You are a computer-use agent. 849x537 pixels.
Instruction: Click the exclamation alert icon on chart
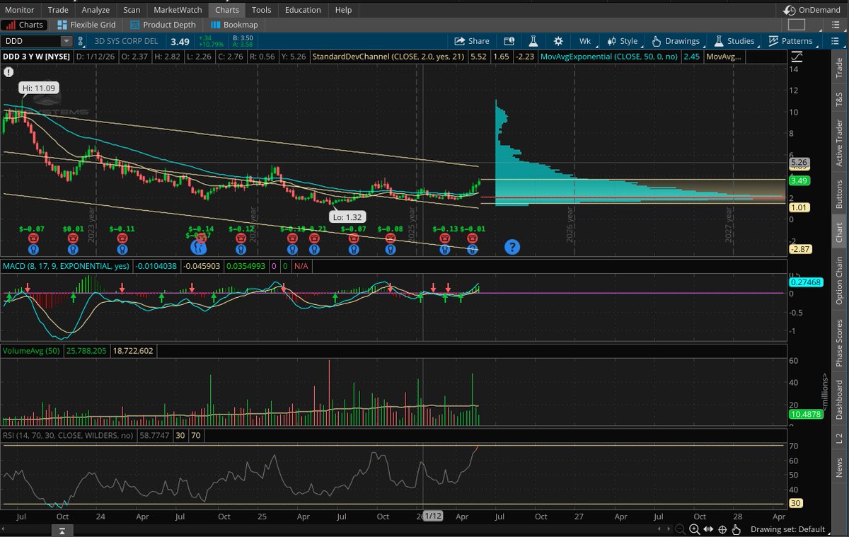point(8,71)
